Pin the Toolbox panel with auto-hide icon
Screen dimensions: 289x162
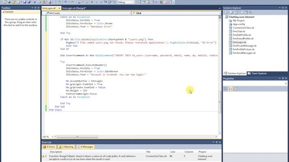click(35, 8)
